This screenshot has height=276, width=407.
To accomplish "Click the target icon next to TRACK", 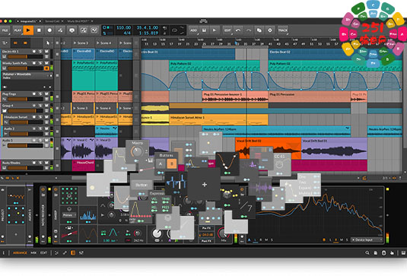I will coord(270,30).
